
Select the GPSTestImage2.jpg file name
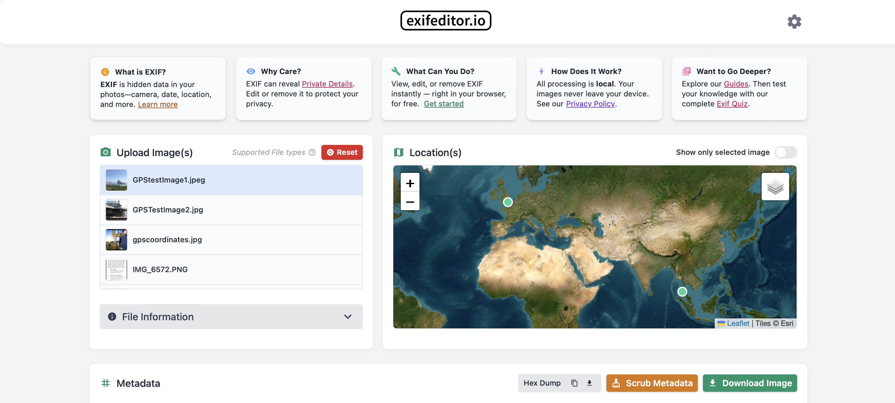168,210
